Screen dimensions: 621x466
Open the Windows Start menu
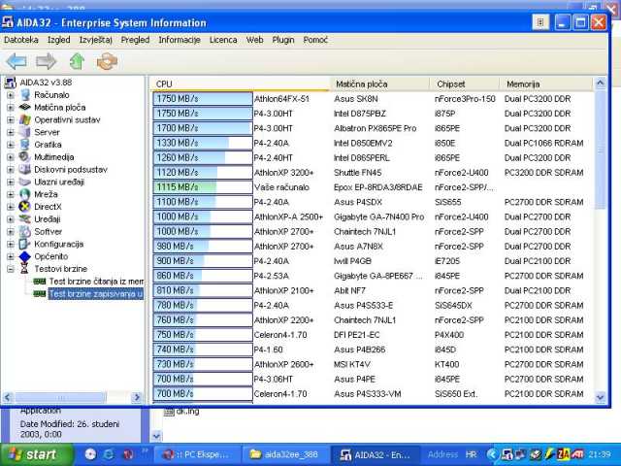(x=35, y=453)
